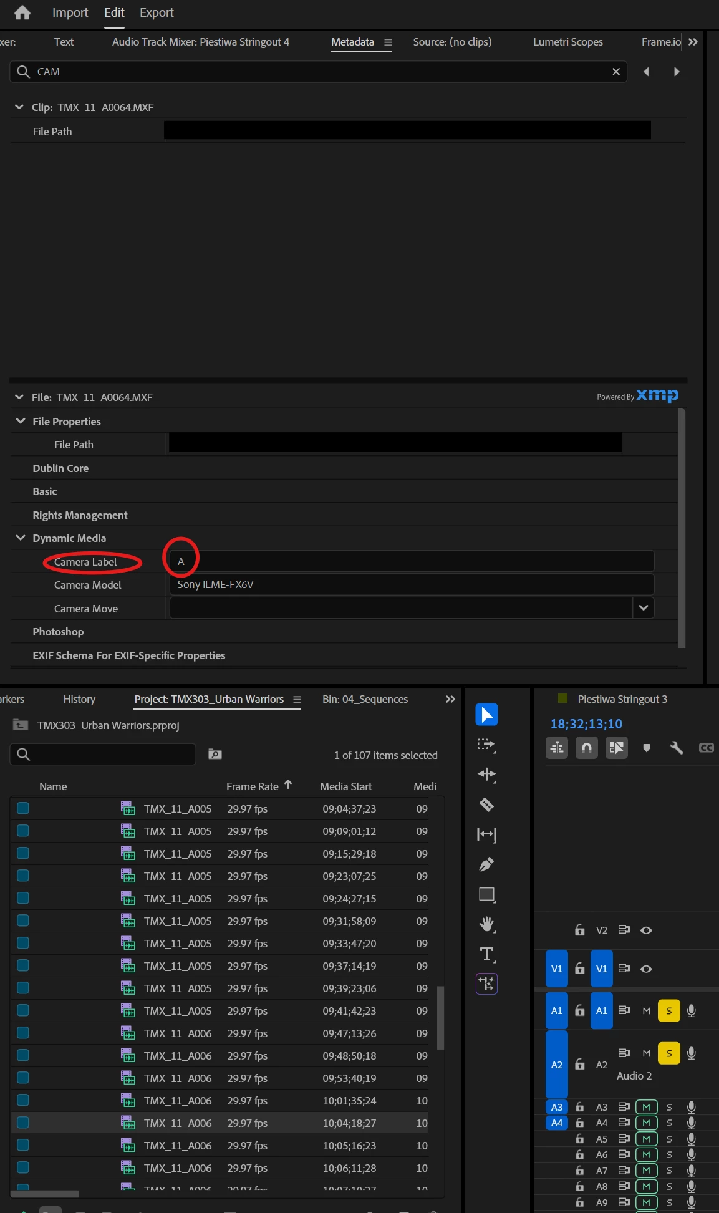Viewport: 719px width, 1213px height.
Task: Mute audio track A3
Action: tap(647, 1107)
